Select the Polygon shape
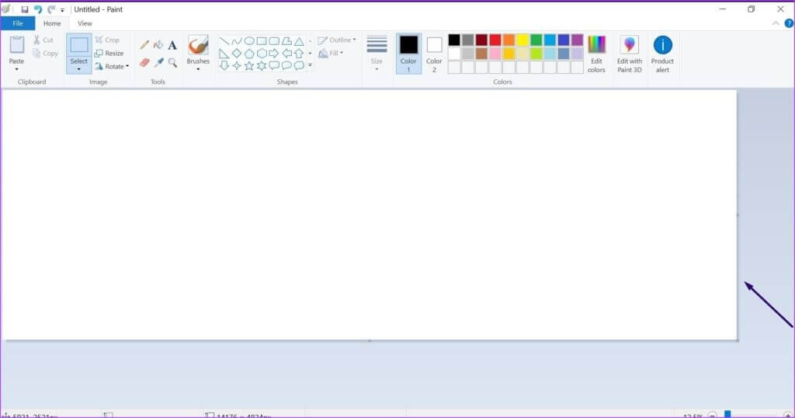Viewport: 795px width, 418px height. (x=287, y=41)
